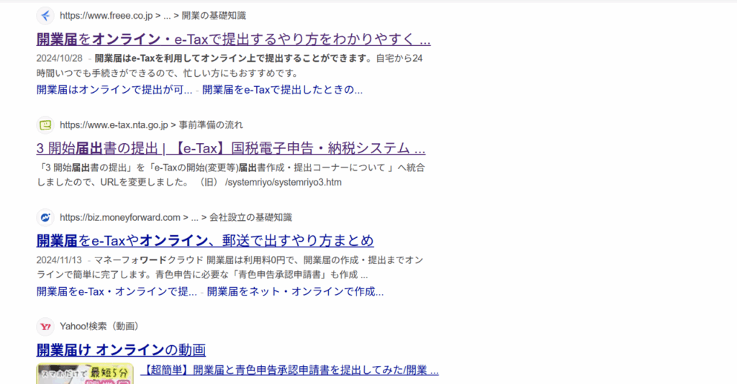Click the https://www.freee.co.jp URL text
The image size is (737, 384).
point(106,15)
